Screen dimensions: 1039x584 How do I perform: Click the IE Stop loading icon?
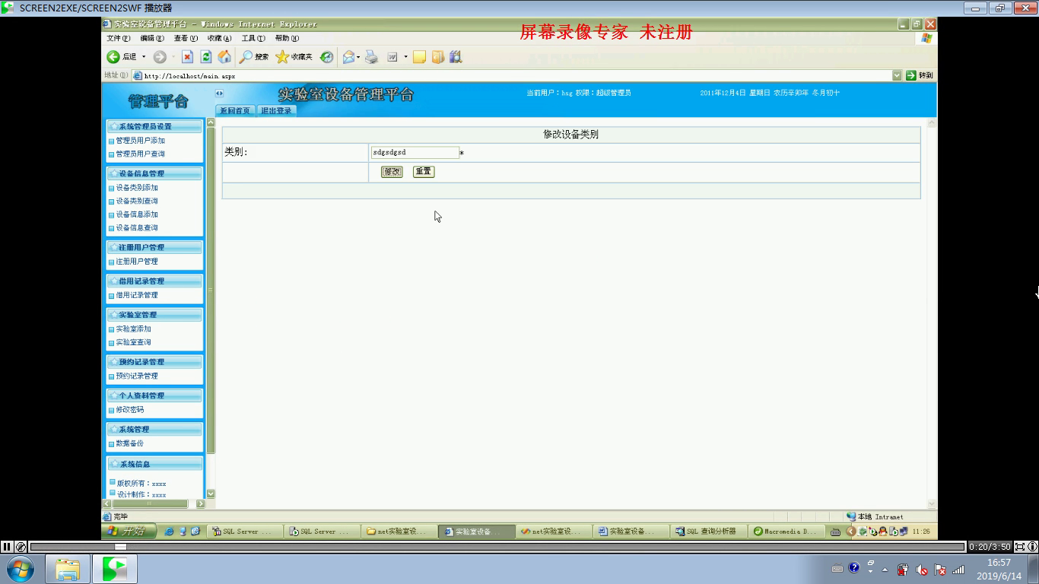point(187,57)
